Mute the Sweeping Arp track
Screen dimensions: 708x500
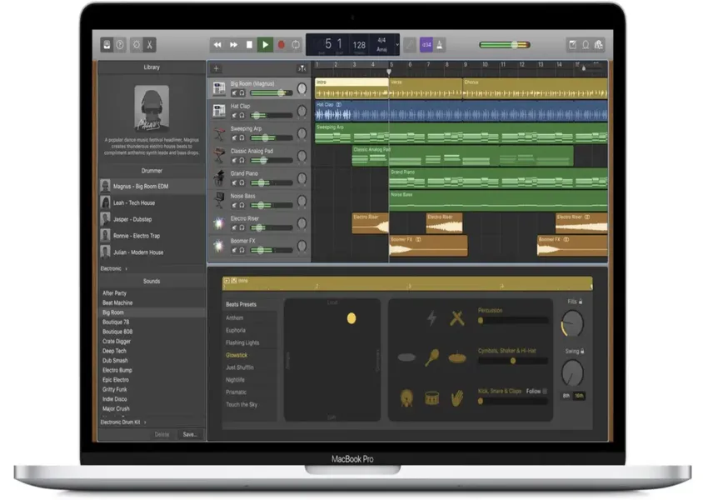coord(234,137)
